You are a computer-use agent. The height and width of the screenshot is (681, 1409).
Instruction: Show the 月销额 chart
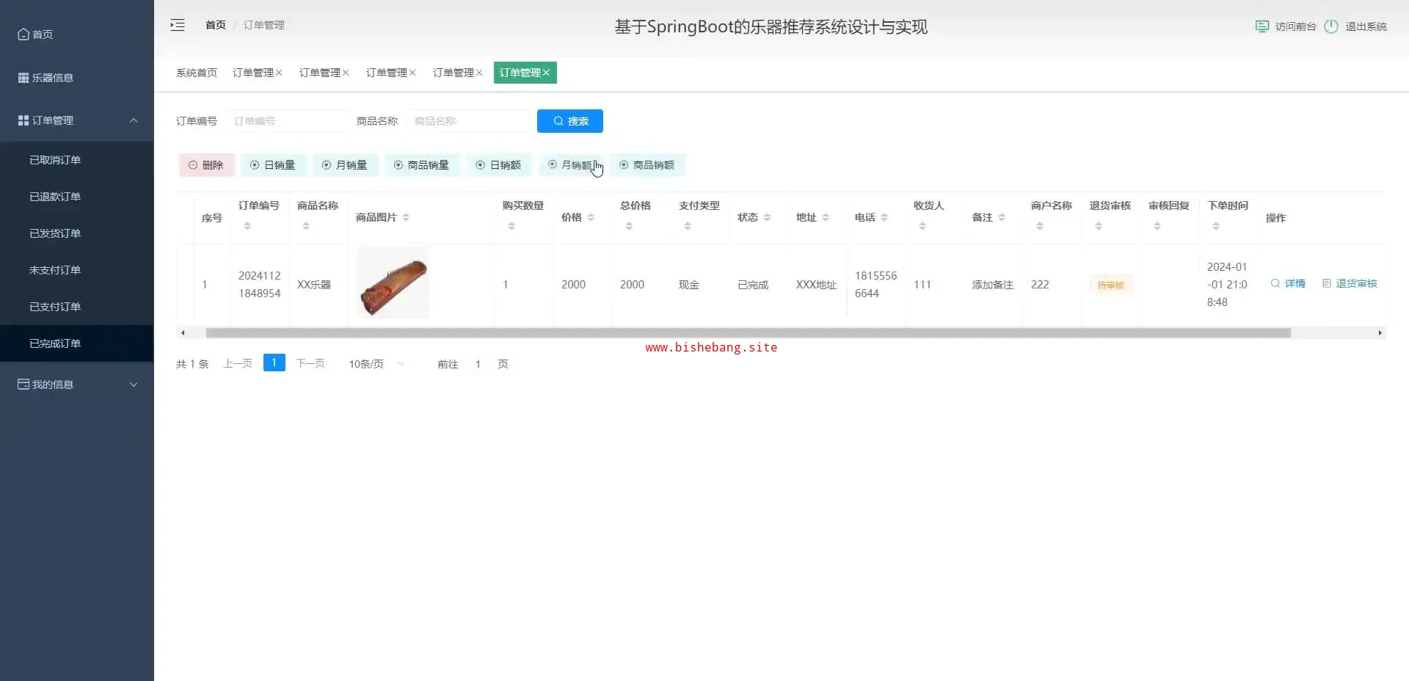571,165
